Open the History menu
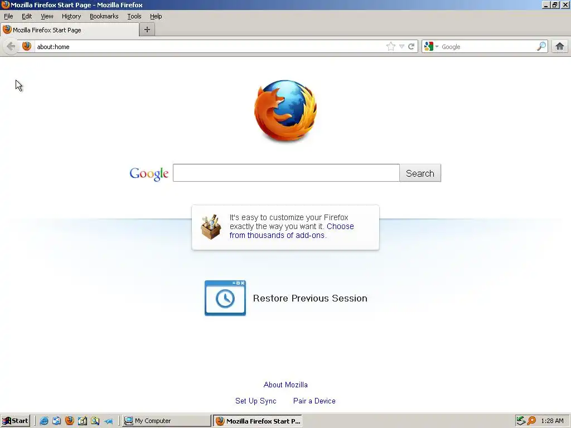The image size is (571, 428). coord(71,16)
